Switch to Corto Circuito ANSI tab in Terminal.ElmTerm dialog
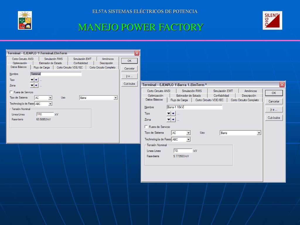The width and height of the screenshot is (300, 225). pyautogui.click(x=23, y=59)
